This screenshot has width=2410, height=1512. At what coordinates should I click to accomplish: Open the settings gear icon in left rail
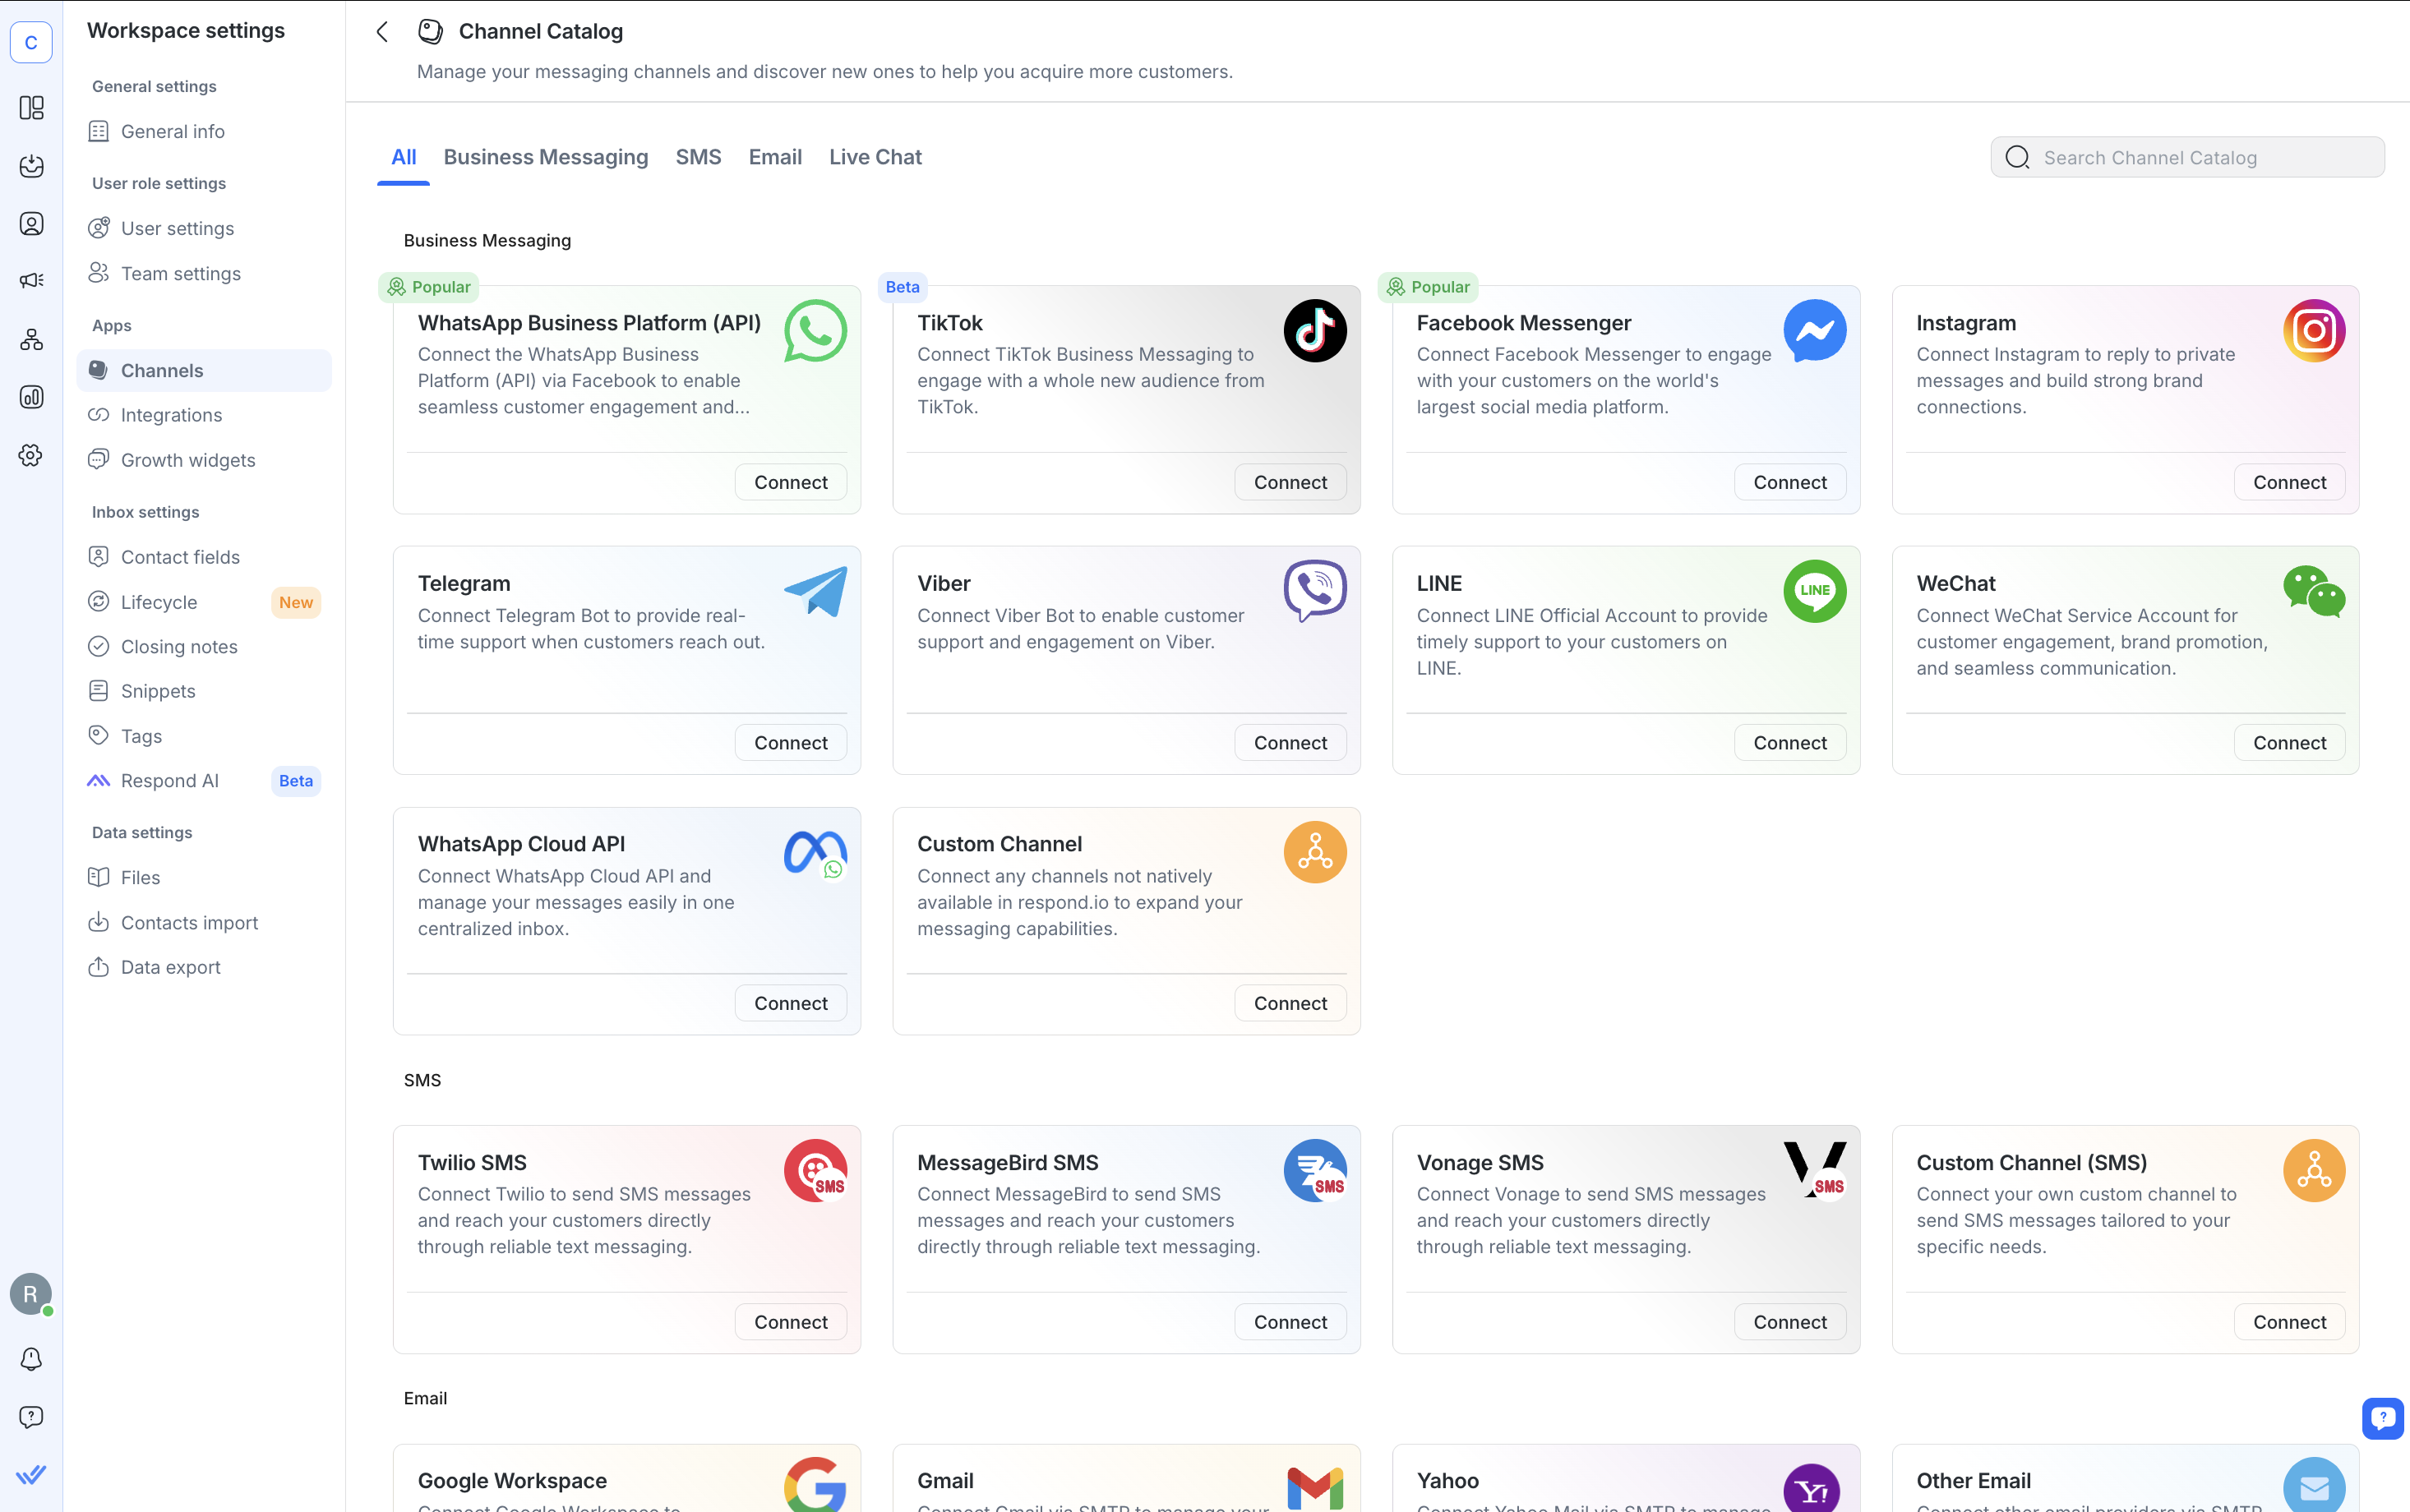click(x=31, y=455)
